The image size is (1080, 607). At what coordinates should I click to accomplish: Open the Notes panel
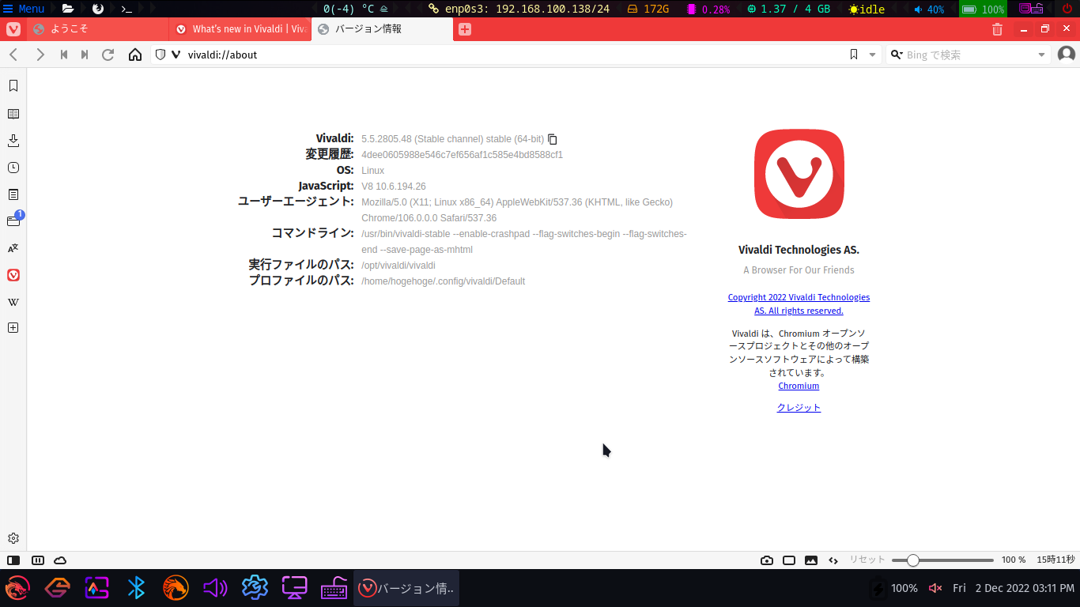[13, 194]
